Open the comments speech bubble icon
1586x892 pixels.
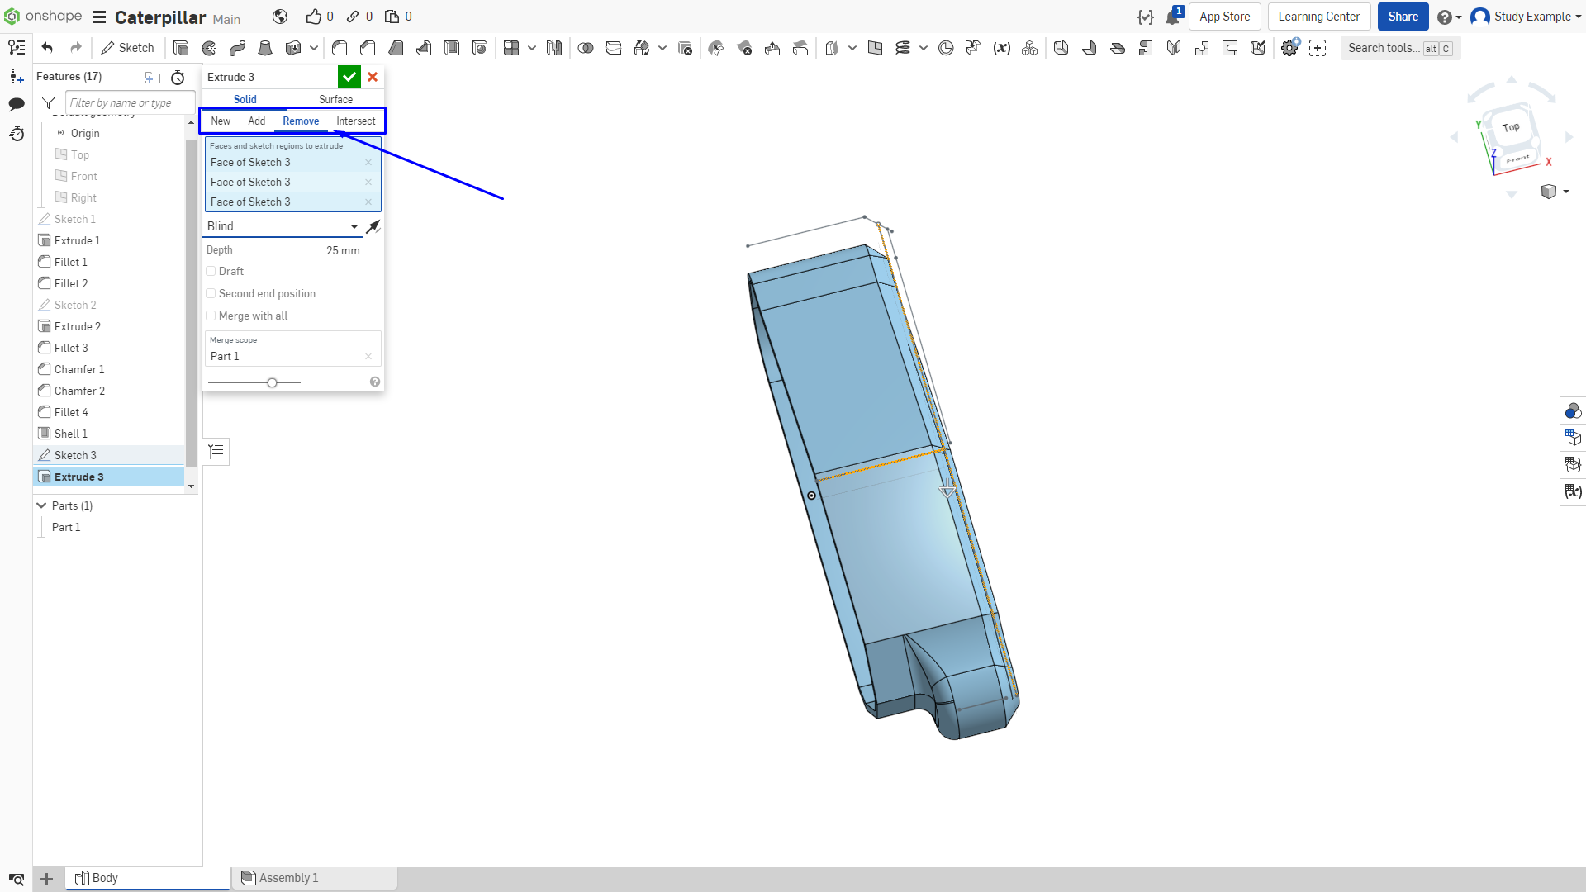coord(17,104)
